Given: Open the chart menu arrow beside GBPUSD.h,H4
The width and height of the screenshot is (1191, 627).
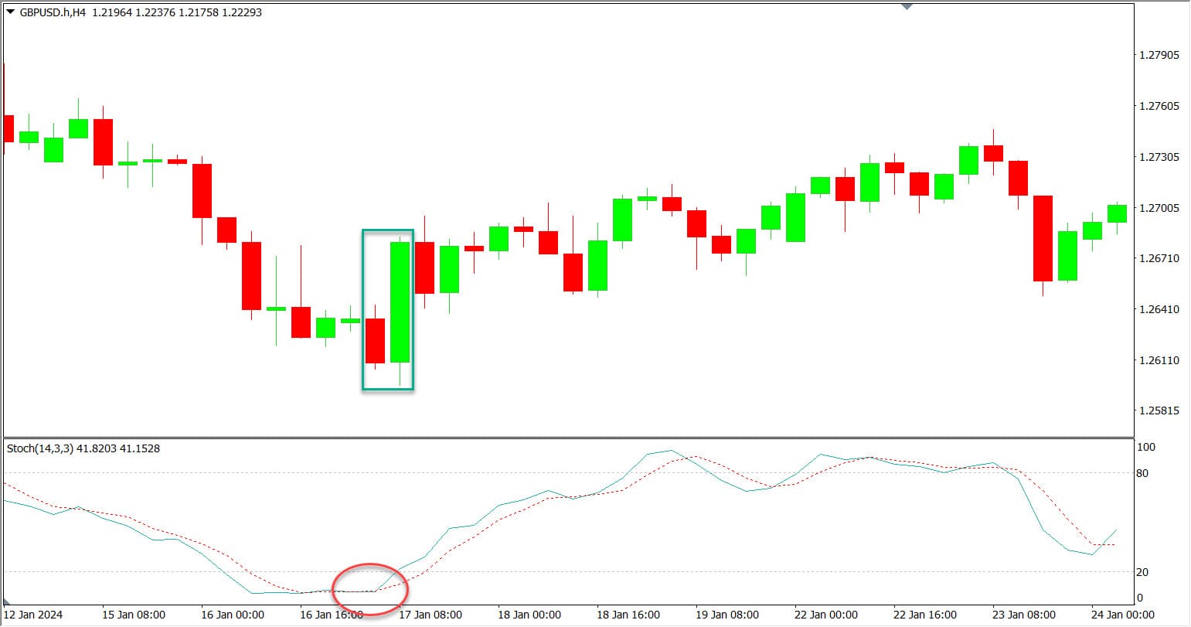Looking at the screenshot, I should [11, 12].
